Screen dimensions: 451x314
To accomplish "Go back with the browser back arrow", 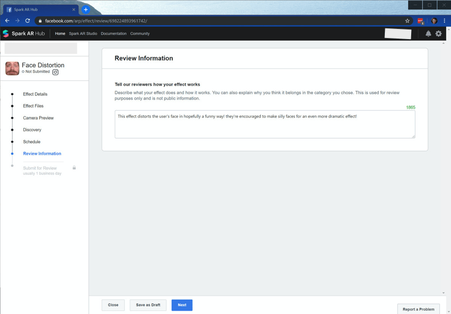I will 7,21.
